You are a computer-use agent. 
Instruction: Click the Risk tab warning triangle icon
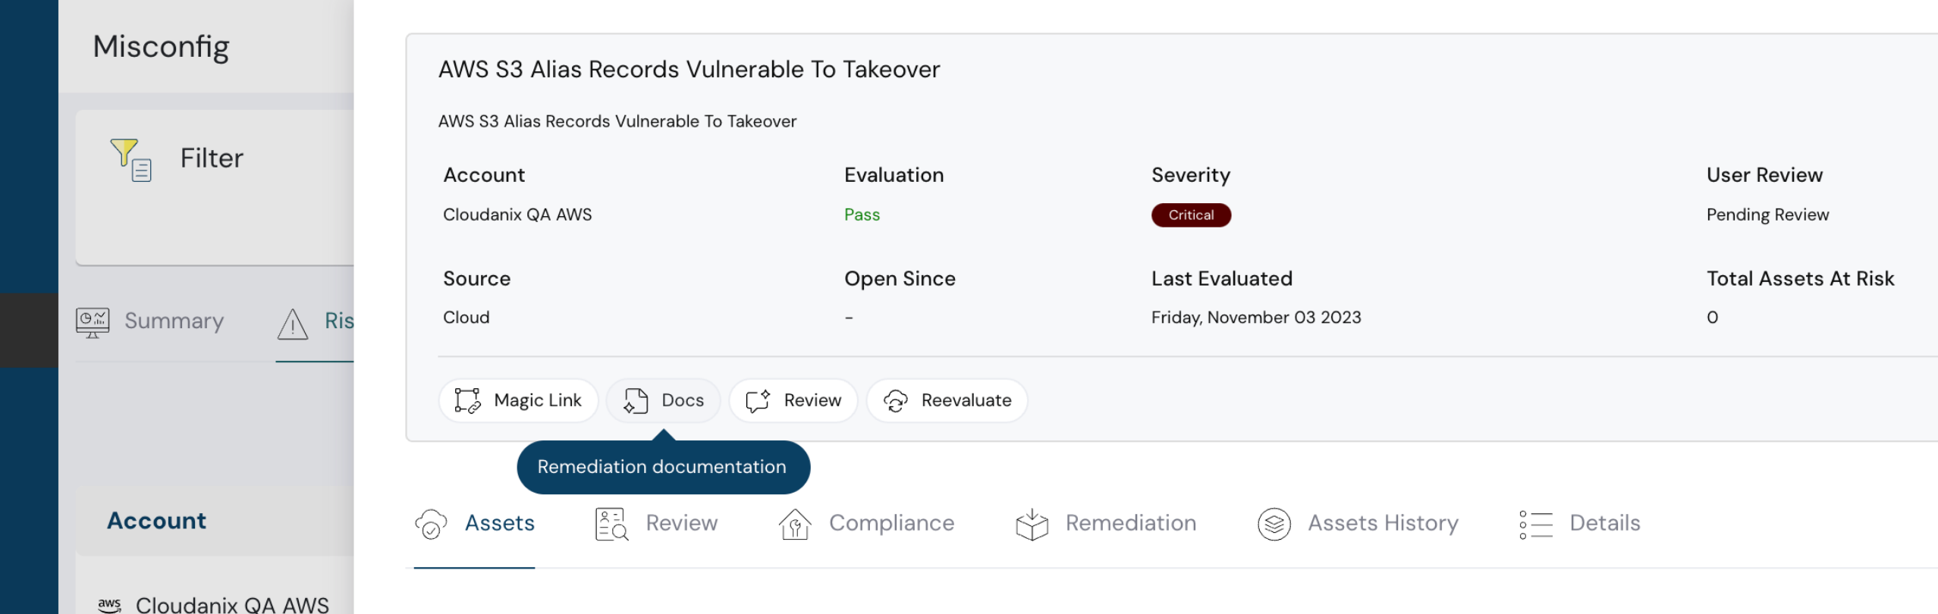pos(293,324)
